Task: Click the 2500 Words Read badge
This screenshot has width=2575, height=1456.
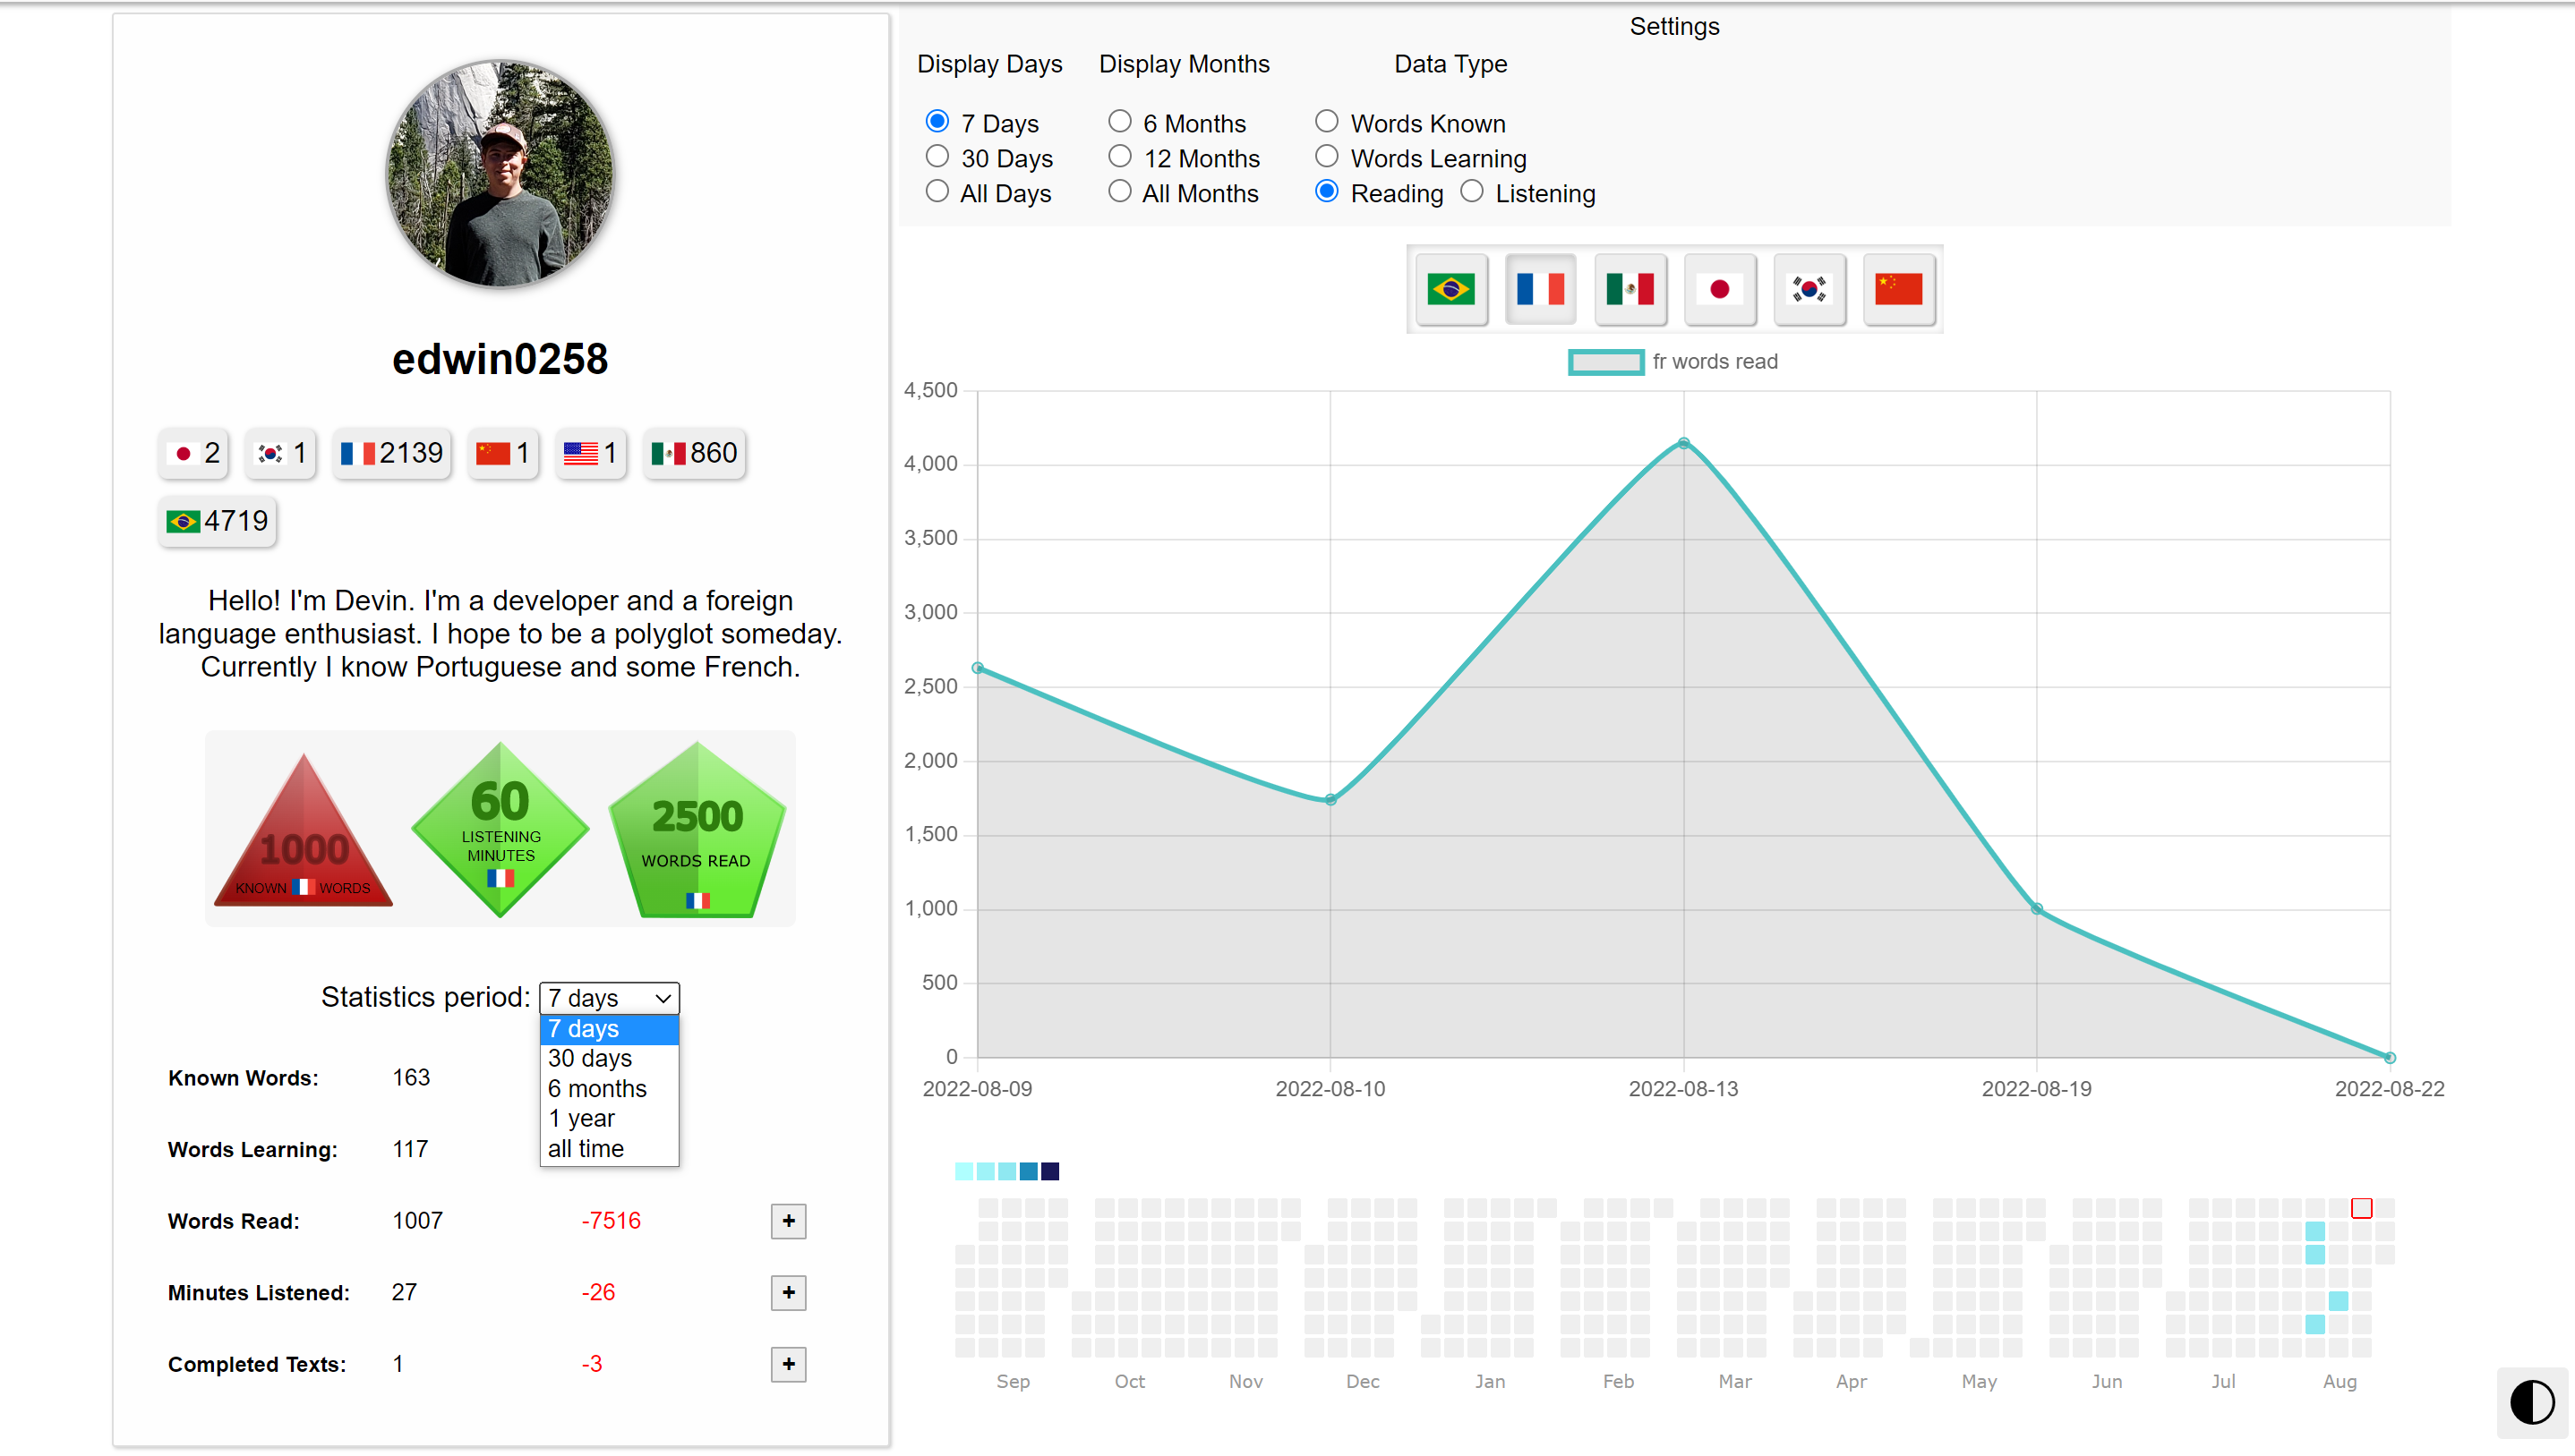Action: pos(697,829)
